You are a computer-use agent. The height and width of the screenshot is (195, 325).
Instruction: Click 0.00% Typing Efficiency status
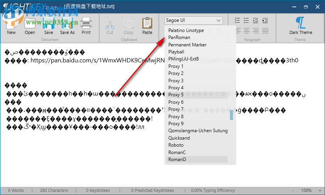click(x=213, y=190)
